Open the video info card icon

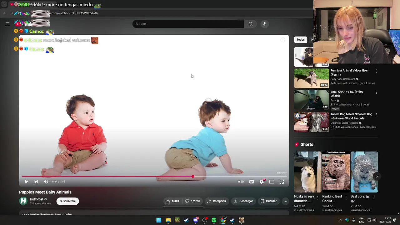(283, 40)
